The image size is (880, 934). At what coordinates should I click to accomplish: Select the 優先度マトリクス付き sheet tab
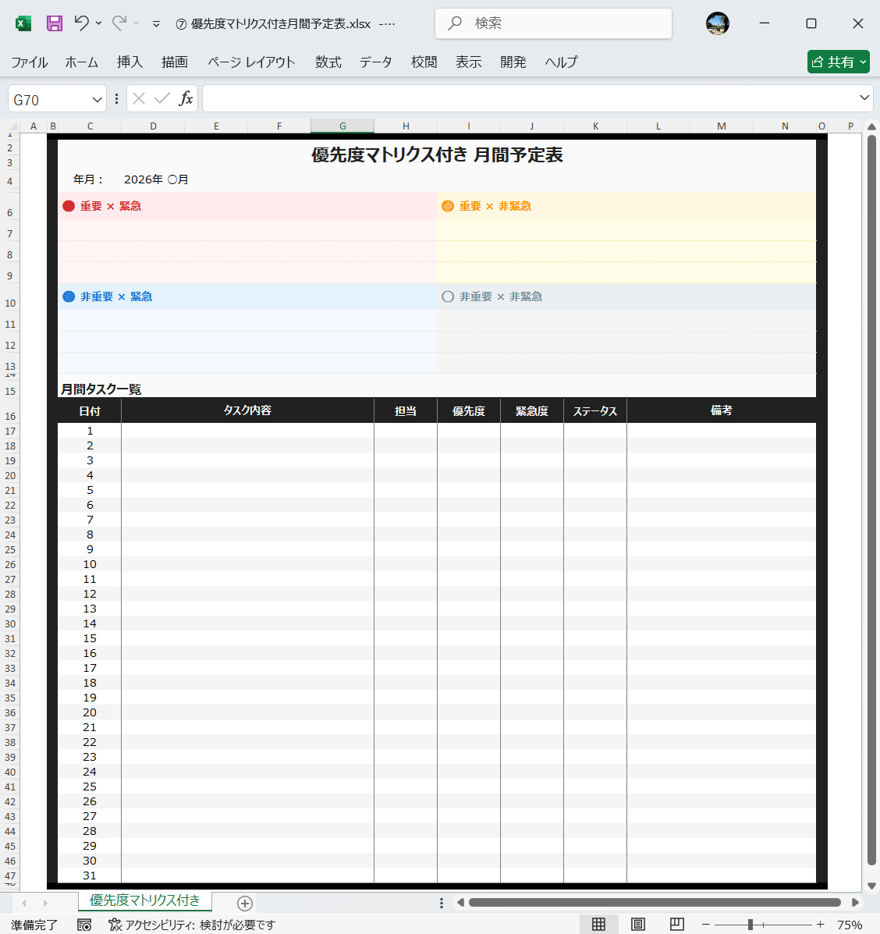144,900
